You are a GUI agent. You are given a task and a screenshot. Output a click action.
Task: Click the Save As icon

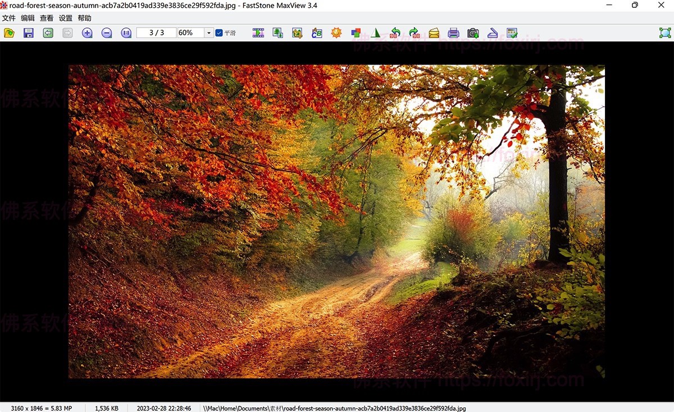coord(28,33)
